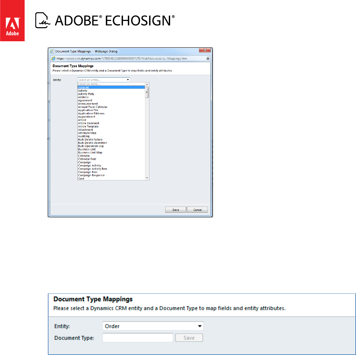Select Application File entity
This screenshot has height=355, width=356.
[x=111, y=110]
